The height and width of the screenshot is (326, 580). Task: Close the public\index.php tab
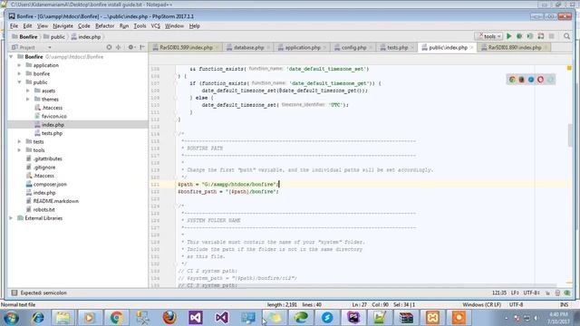pos(471,48)
